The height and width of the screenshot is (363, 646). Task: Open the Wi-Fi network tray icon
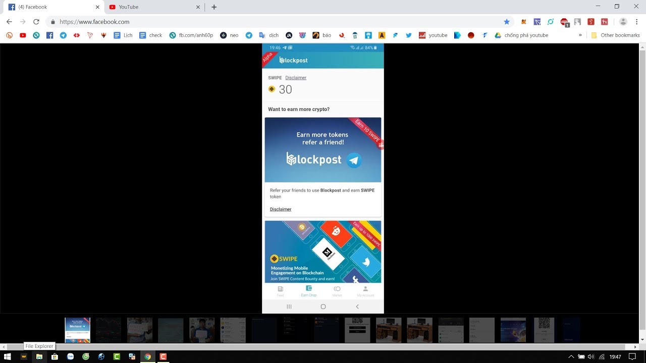point(601,356)
